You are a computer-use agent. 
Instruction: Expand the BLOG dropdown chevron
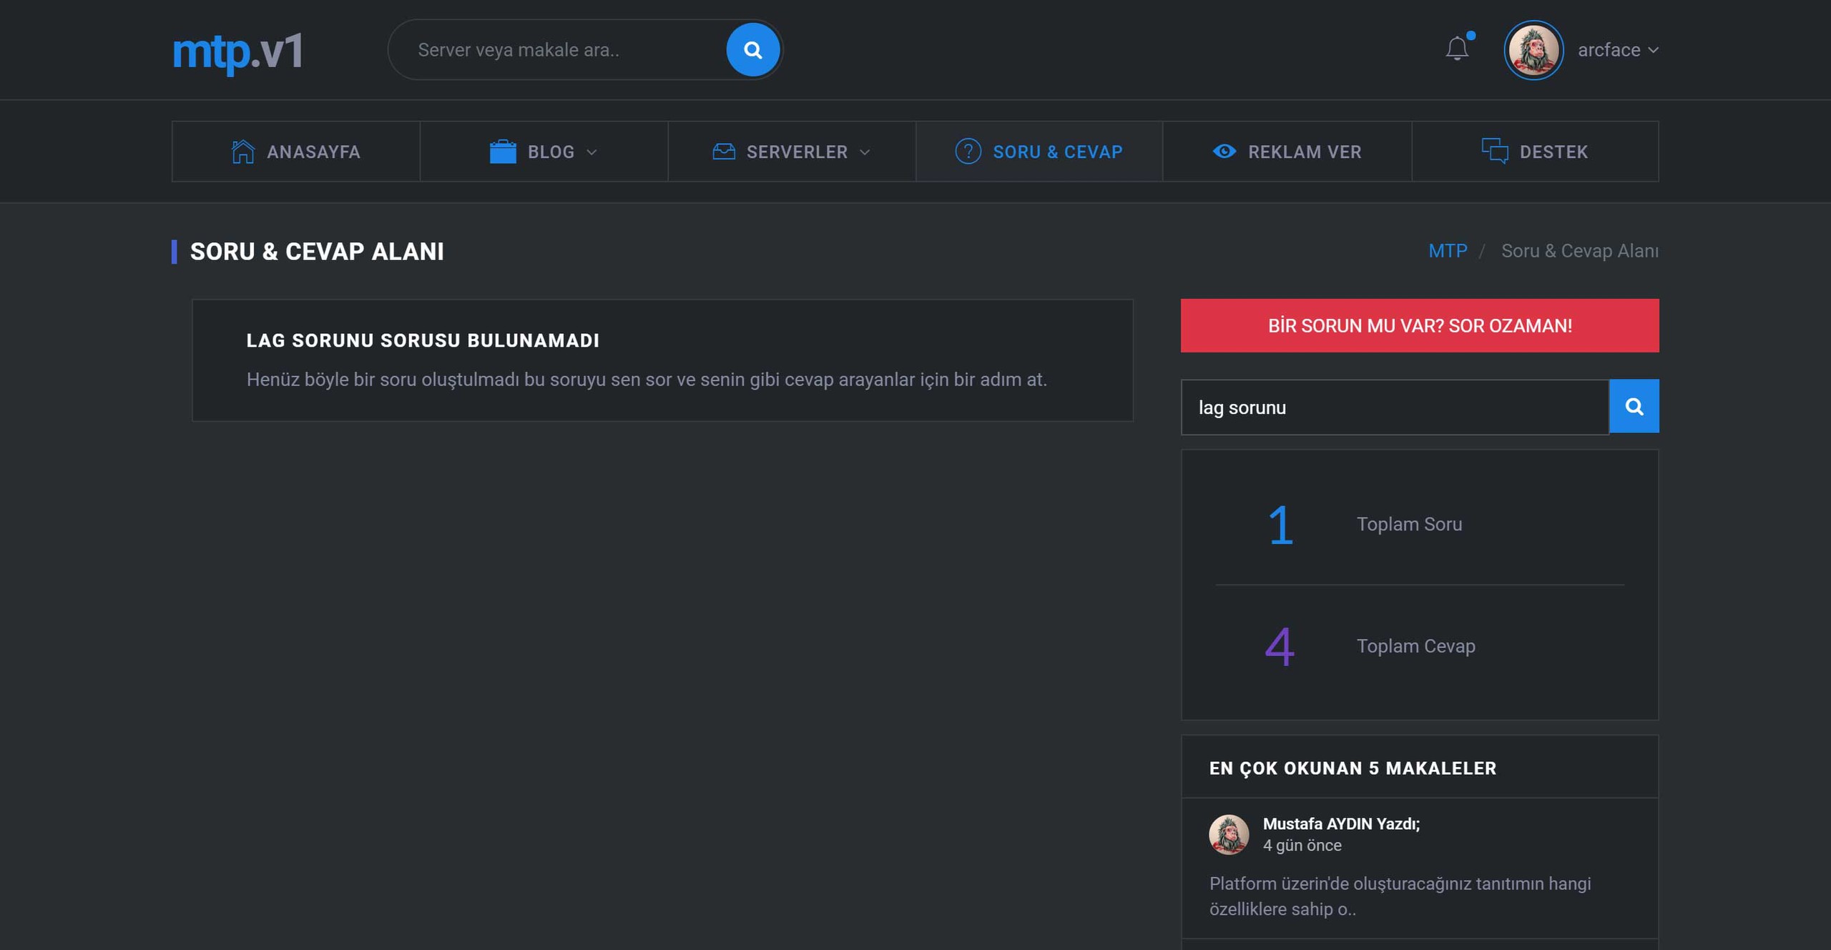(591, 152)
